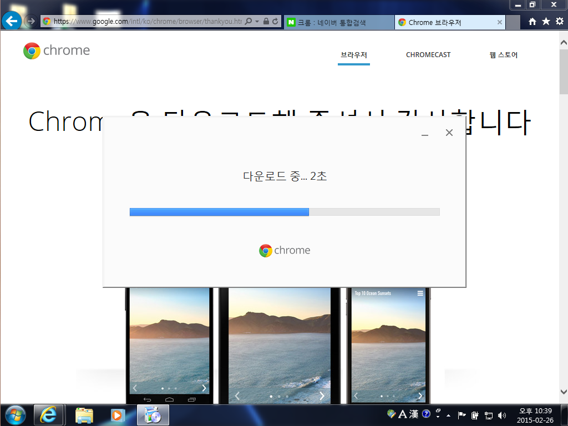Click the Top 10 Ocean Sunsets phone image
The image size is (568, 426).
(388, 346)
